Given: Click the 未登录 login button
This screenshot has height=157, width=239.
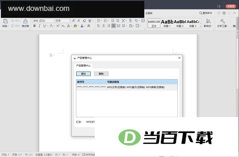Looking at the screenshot, I should pos(231,6).
